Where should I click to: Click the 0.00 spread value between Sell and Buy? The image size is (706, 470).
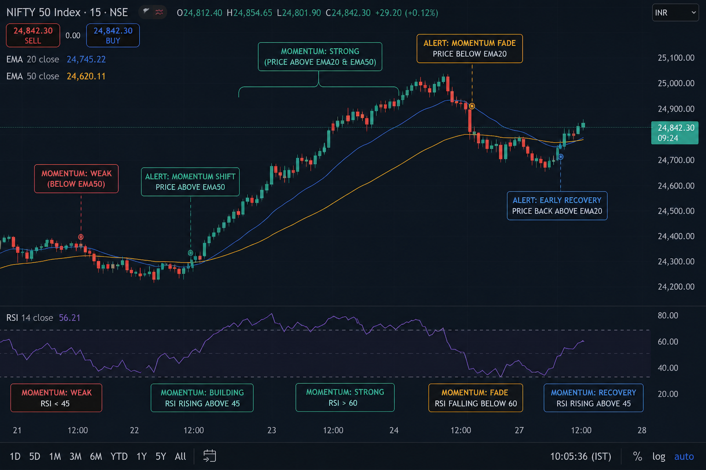point(73,35)
